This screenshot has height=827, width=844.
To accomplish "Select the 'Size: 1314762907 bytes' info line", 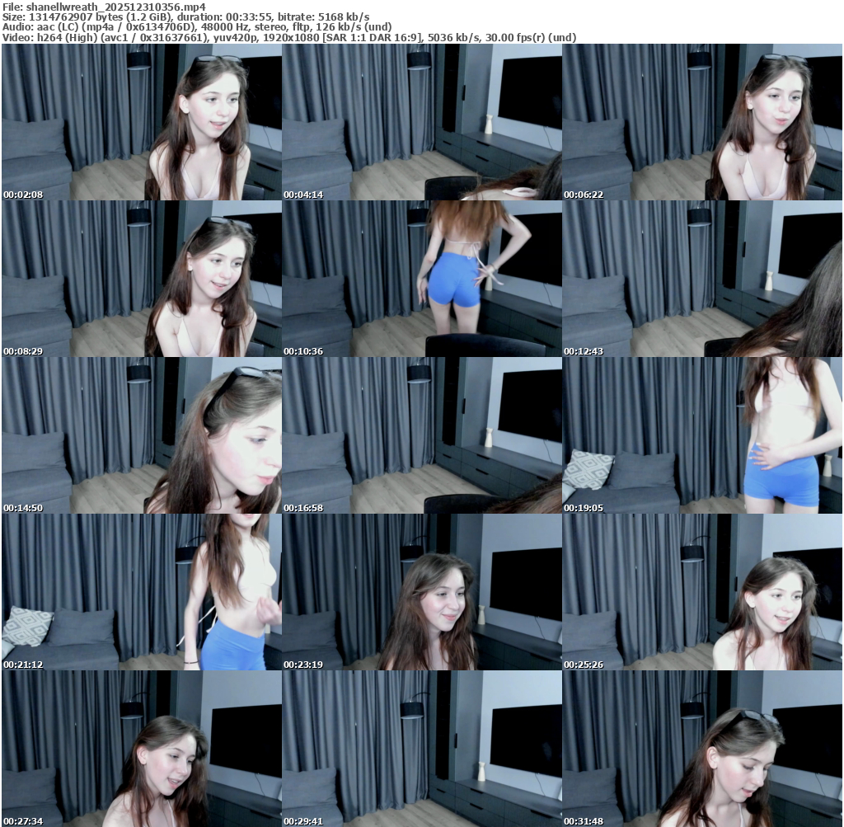I will click(x=185, y=17).
